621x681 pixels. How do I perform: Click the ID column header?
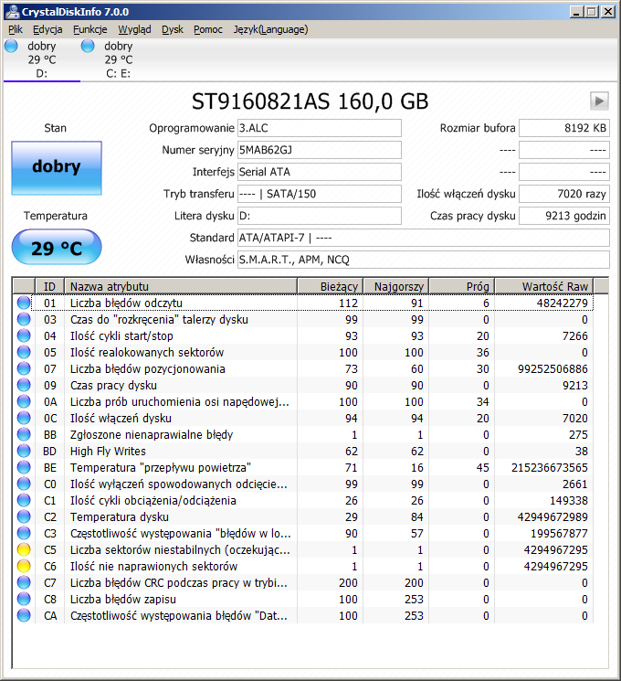49,286
